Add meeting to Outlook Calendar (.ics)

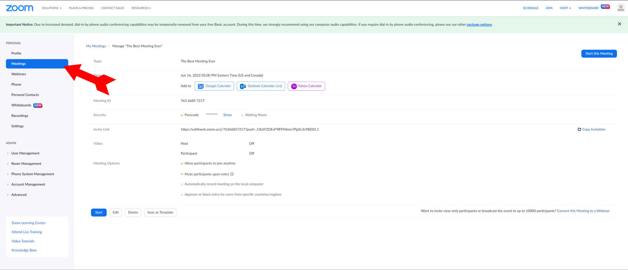click(261, 86)
